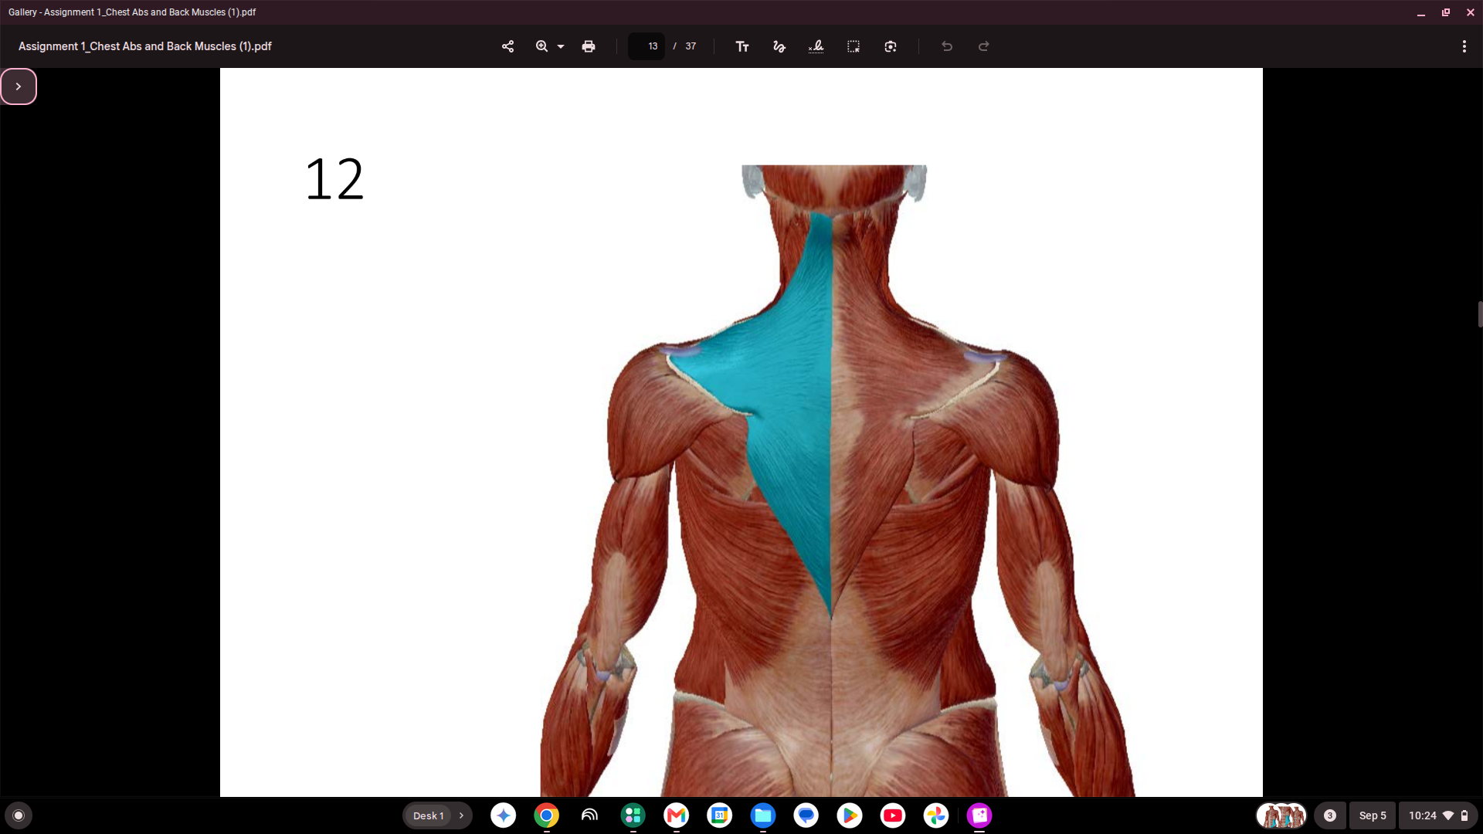Open YouTube from the shelf
The image size is (1483, 834).
pyautogui.click(x=893, y=815)
